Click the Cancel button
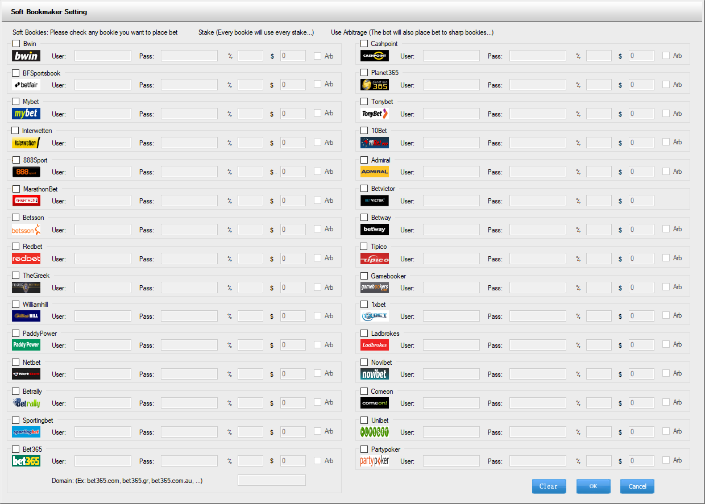The width and height of the screenshot is (705, 504). [637, 486]
